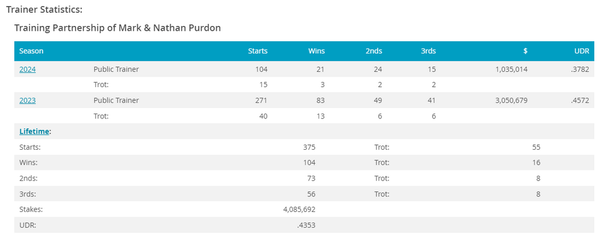
Task: Click the lifetime stakes total 4,085,692
Action: tap(299, 210)
